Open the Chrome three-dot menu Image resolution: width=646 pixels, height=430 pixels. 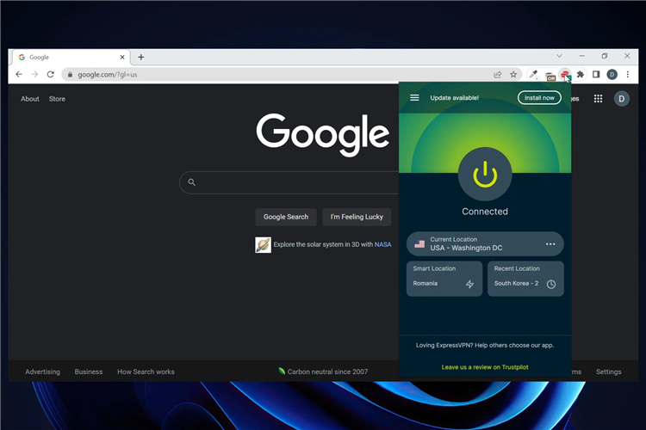click(x=627, y=75)
